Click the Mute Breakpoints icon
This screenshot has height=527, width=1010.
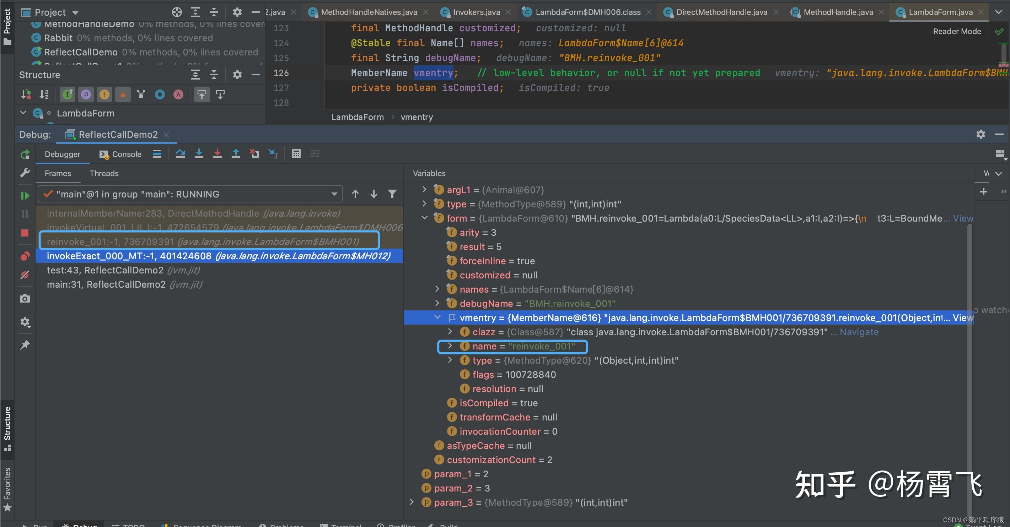coord(25,275)
